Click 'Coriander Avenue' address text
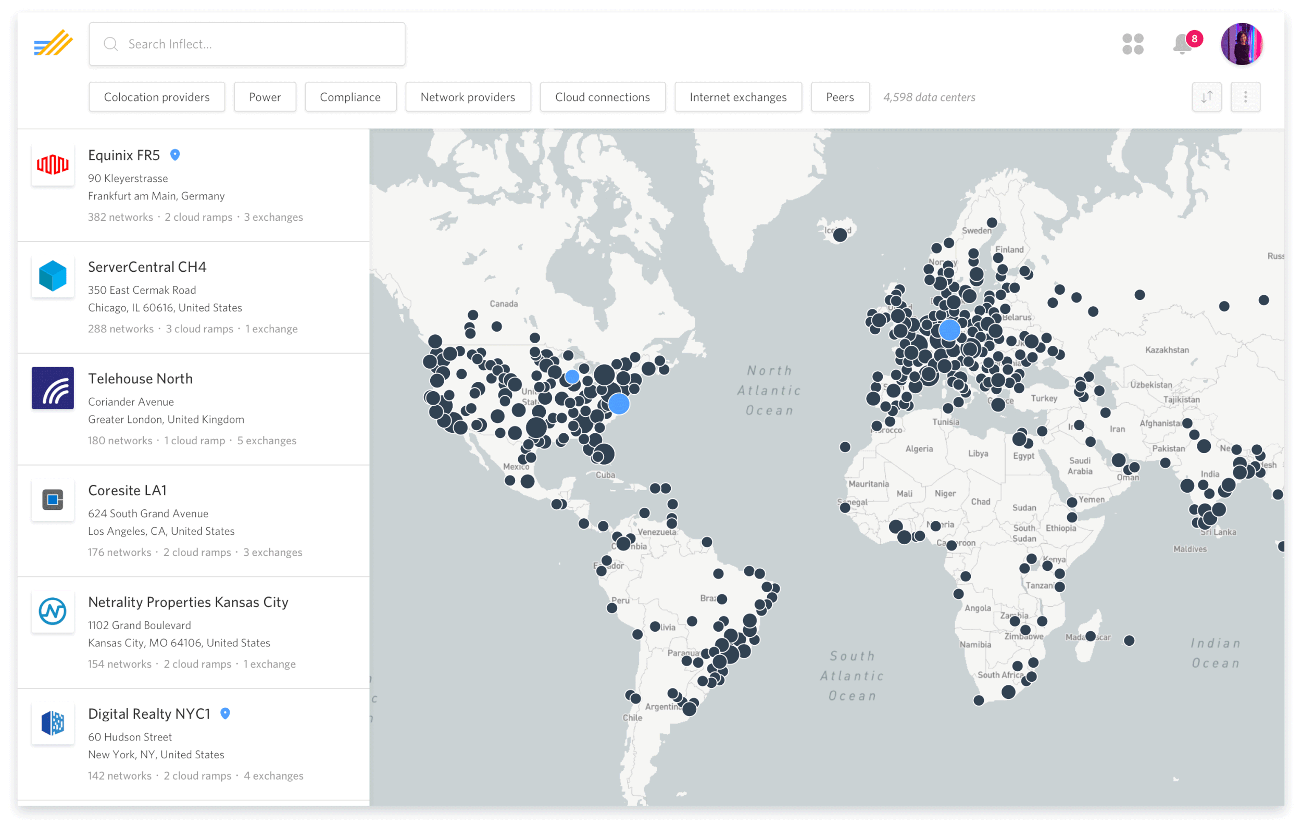Image resolution: width=1302 pixels, height=827 pixels. [131, 402]
